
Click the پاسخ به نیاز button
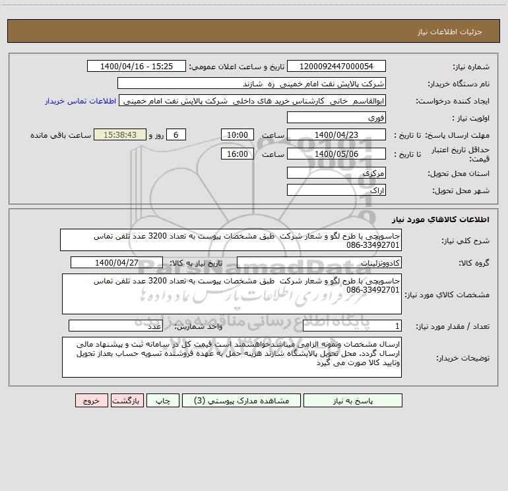pos(352,400)
